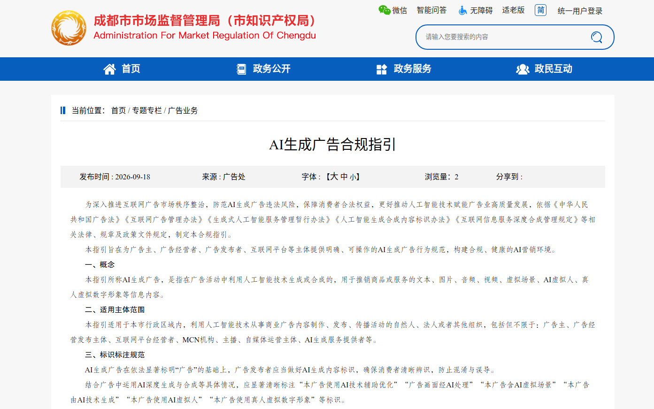This screenshot has height=409, width=654.
Task: Click the heading 一、概念
Action: point(100,265)
